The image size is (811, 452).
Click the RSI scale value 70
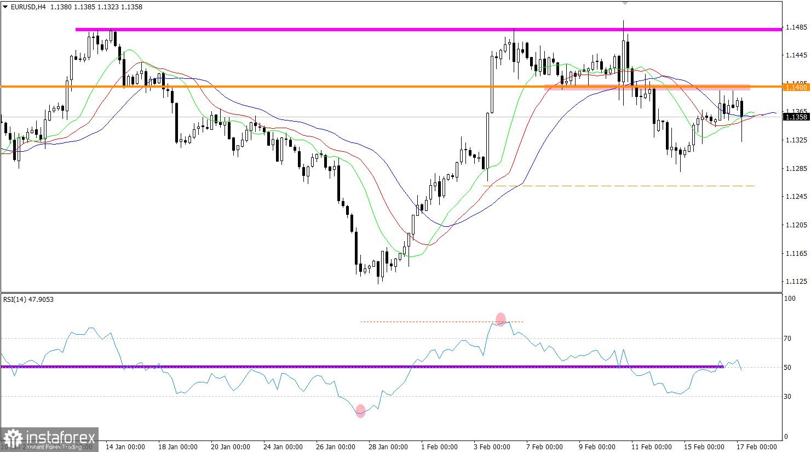point(787,339)
